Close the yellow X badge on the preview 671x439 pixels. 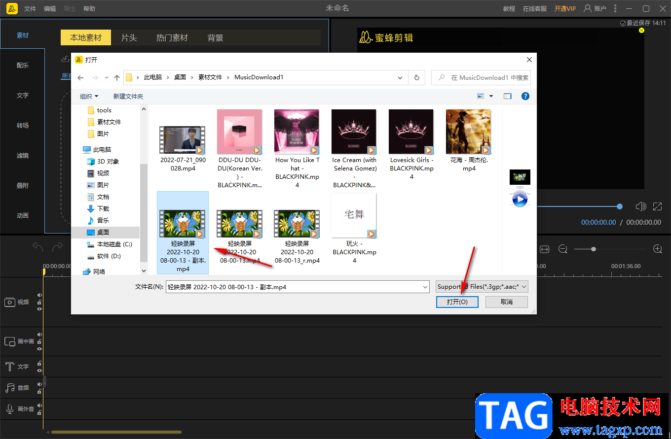point(641,31)
